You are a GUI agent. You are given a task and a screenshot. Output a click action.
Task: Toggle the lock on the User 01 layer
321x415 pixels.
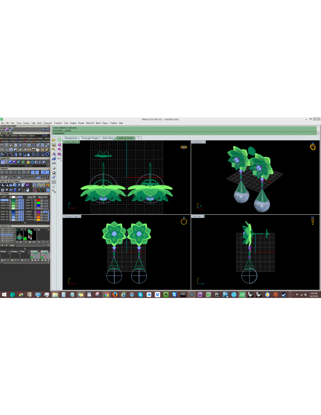(x=42, y=200)
